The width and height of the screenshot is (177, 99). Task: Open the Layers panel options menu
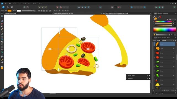tap(176, 38)
